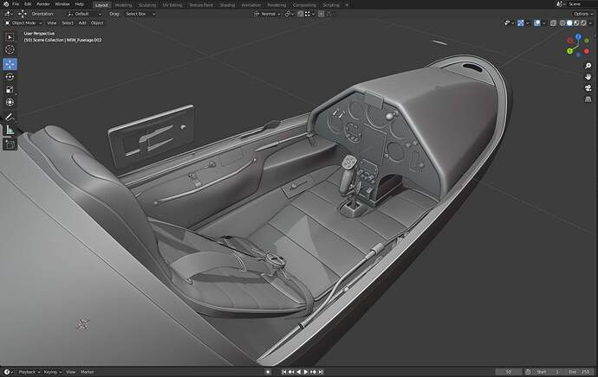The width and height of the screenshot is (598, 377).
Task: Pick the Scale tool
Action: click(x=10, y=89)
